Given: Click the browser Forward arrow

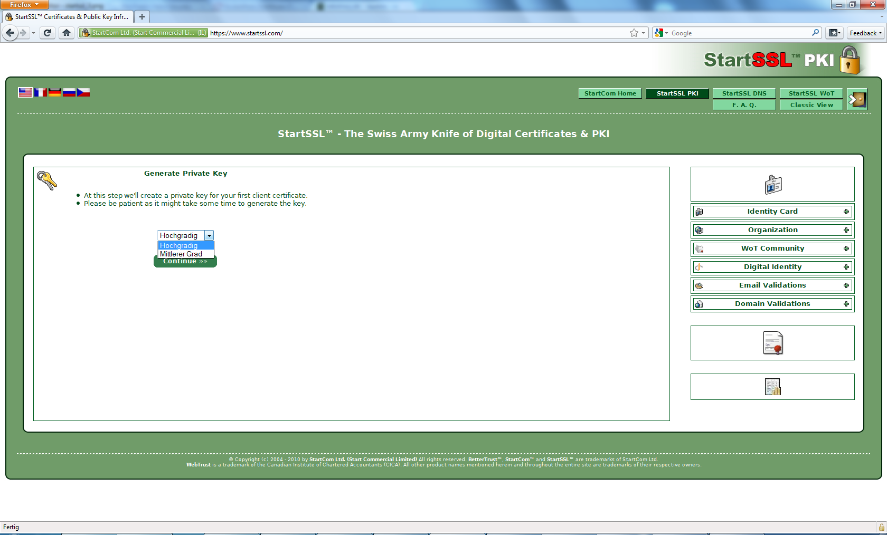Looking at the screenshot, I should (23, 33).
